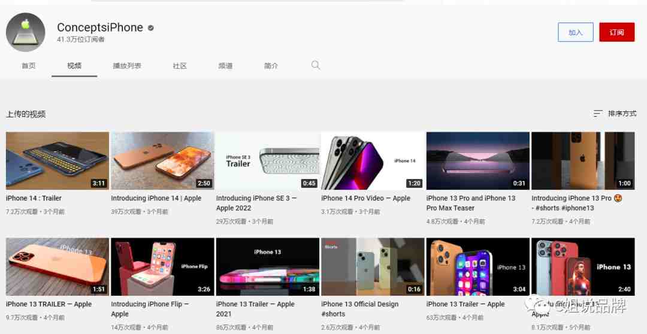Image resolution: width=647 pixels, height=334 pixels.
Task: Click the 加入 join button
Action: [x=576, y=32]
